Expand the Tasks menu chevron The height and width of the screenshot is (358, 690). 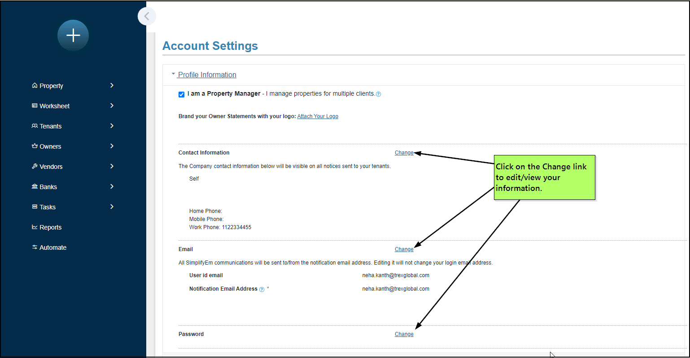coord(112,207)
